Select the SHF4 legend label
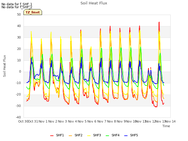This screenshot has height=141, width=188. (115, 135)
